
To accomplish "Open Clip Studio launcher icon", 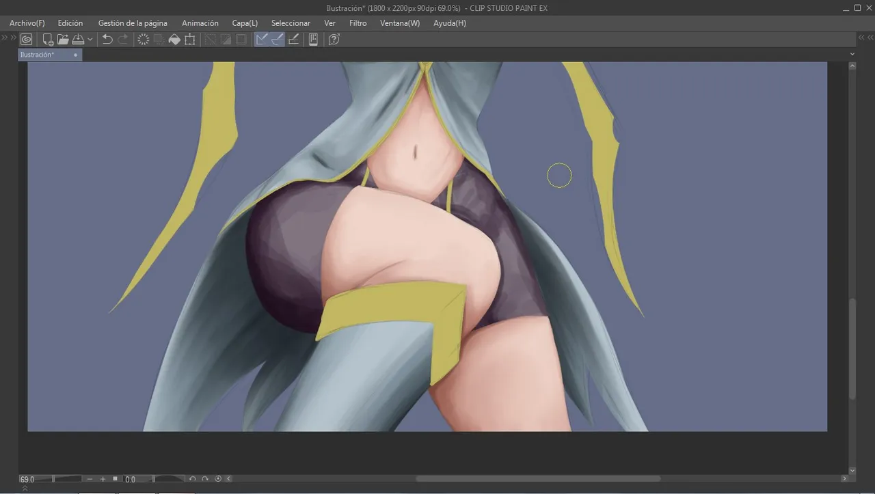I will (x=26, y=40).
